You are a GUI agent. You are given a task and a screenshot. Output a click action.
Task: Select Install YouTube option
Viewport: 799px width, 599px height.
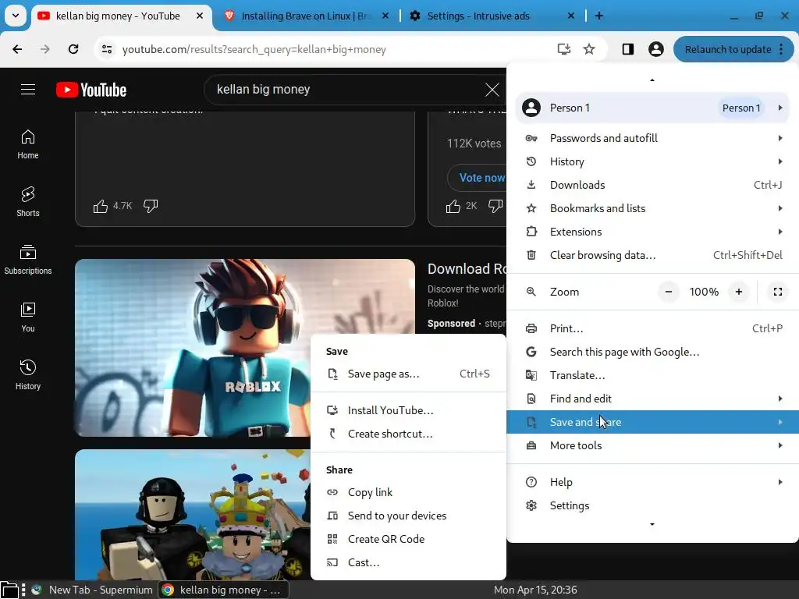(x=408, y=410)
